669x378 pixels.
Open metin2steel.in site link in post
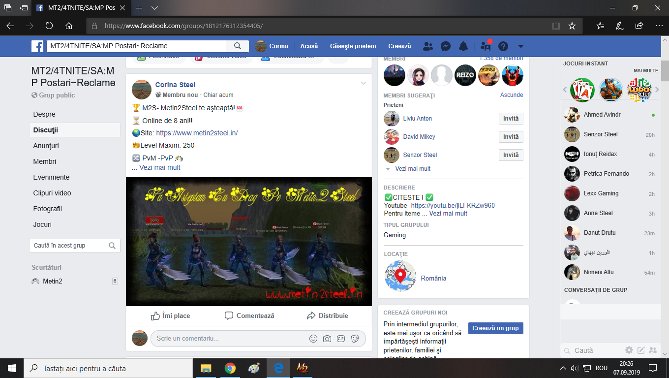[197, 133]
